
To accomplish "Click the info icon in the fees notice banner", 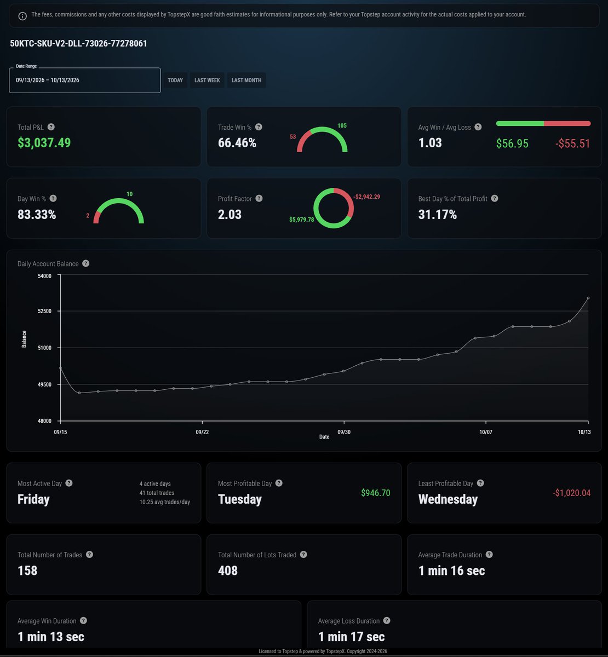I will 22,16.
